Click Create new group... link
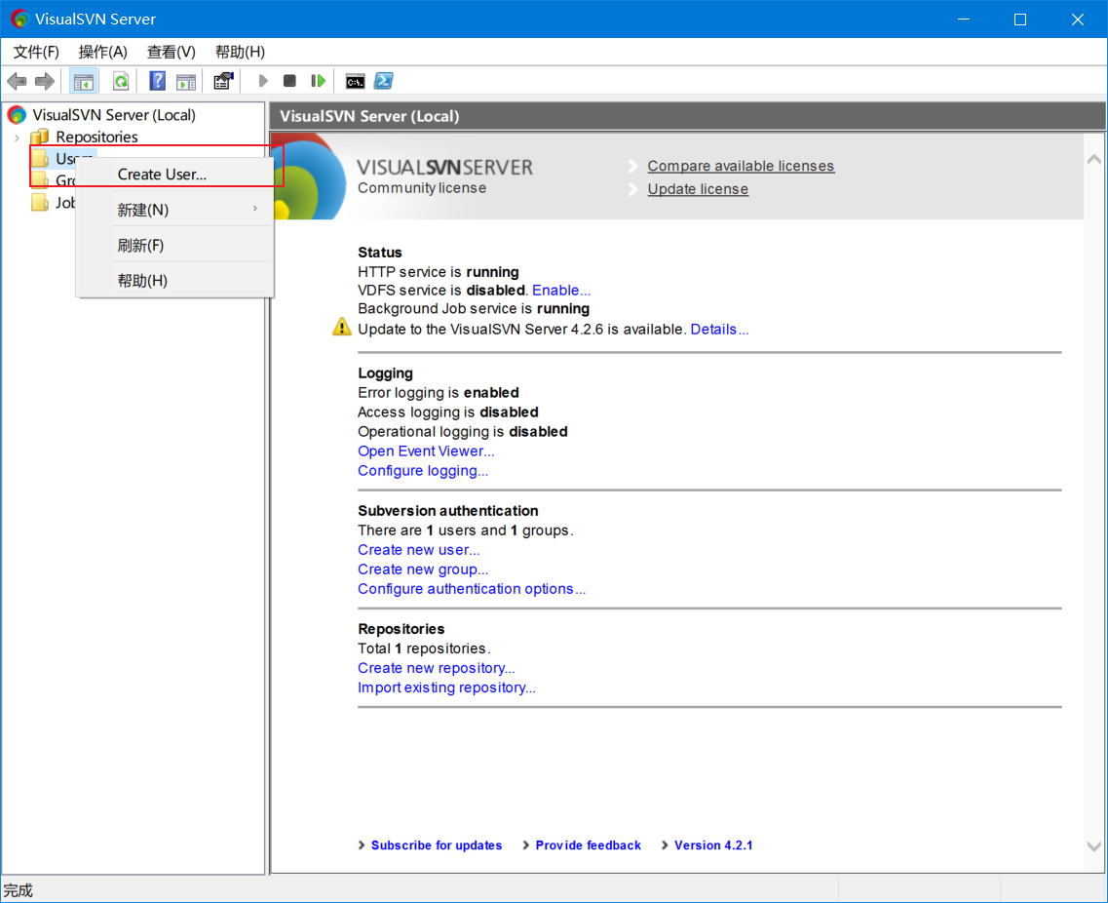 tap(423, 569)
